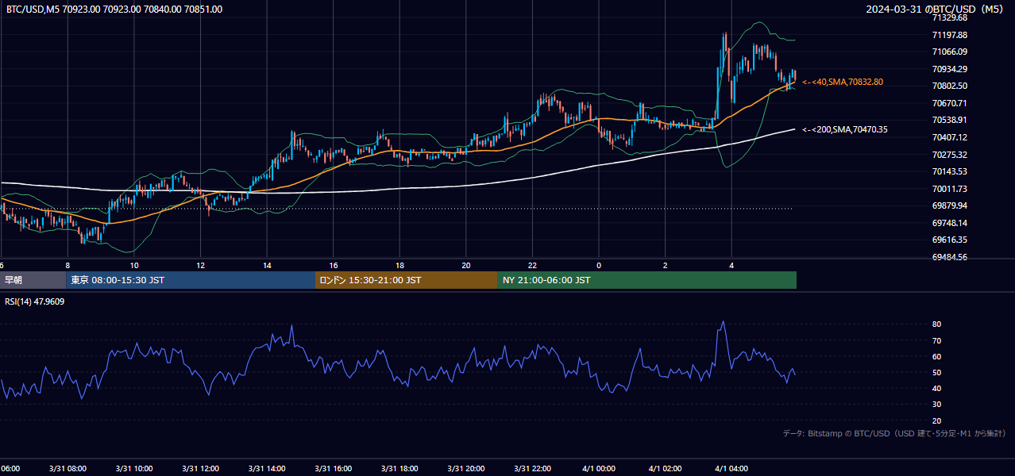Click the 3/31 14:00 date axis label
The width and height of the screenshot is (1015, 476).
point(267,469)
